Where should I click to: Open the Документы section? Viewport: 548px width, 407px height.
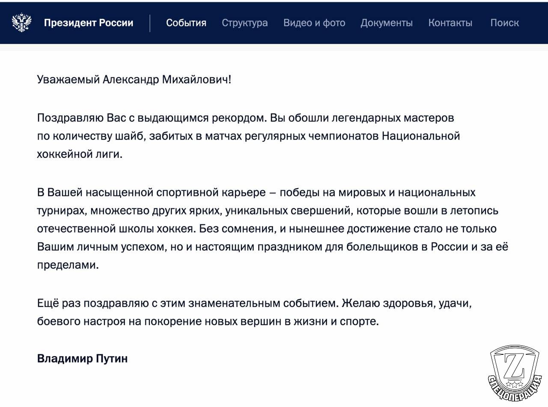pos(387,23)
